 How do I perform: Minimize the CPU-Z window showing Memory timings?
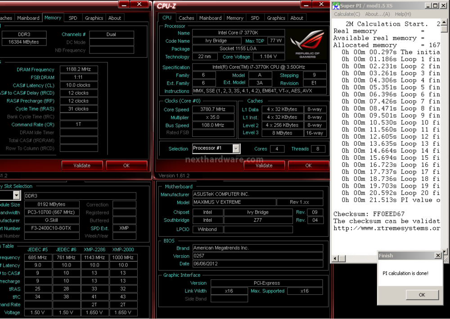[x=124, y=4]
